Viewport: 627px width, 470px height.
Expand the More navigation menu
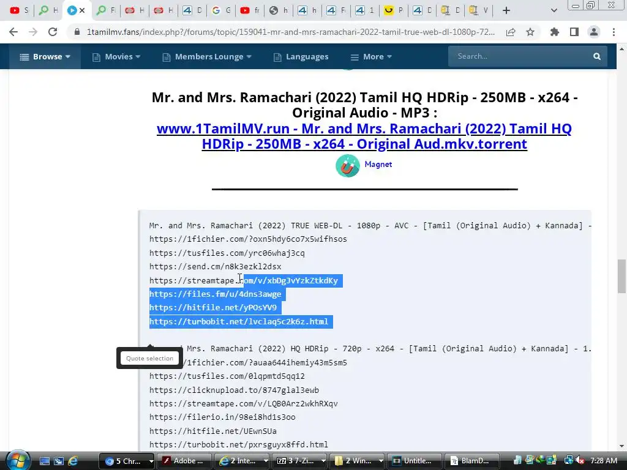[371, 57]
